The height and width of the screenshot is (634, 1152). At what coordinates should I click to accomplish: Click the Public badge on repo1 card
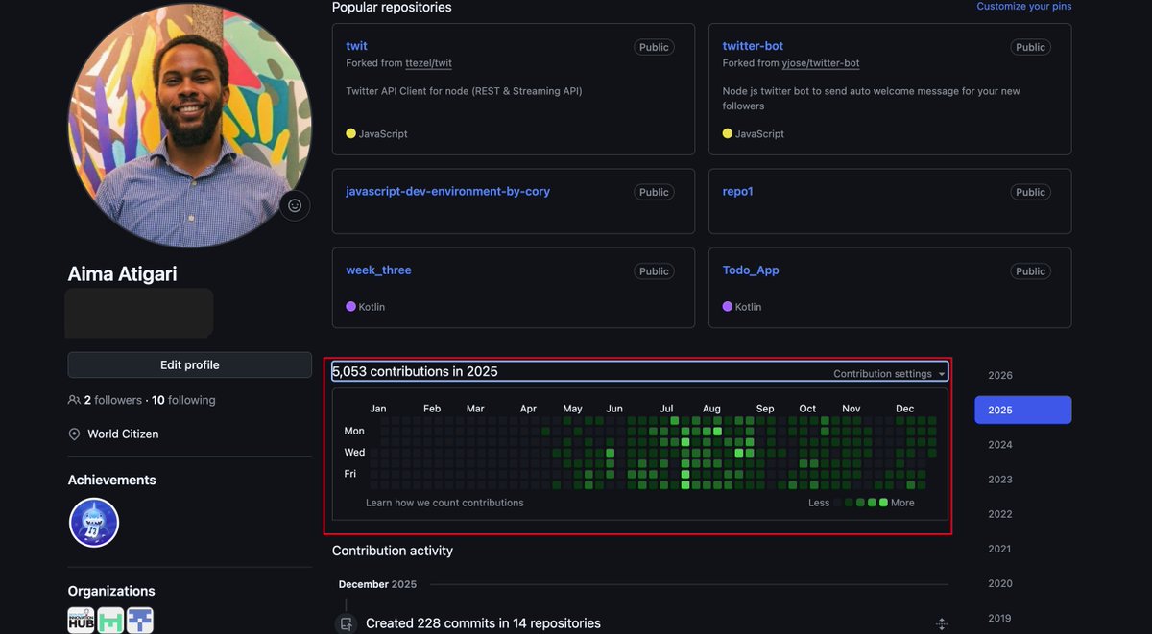click(1030, 192)
